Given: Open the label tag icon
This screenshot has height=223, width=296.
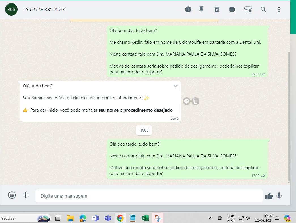Looking at the screenshot, I should click(232, 10).
